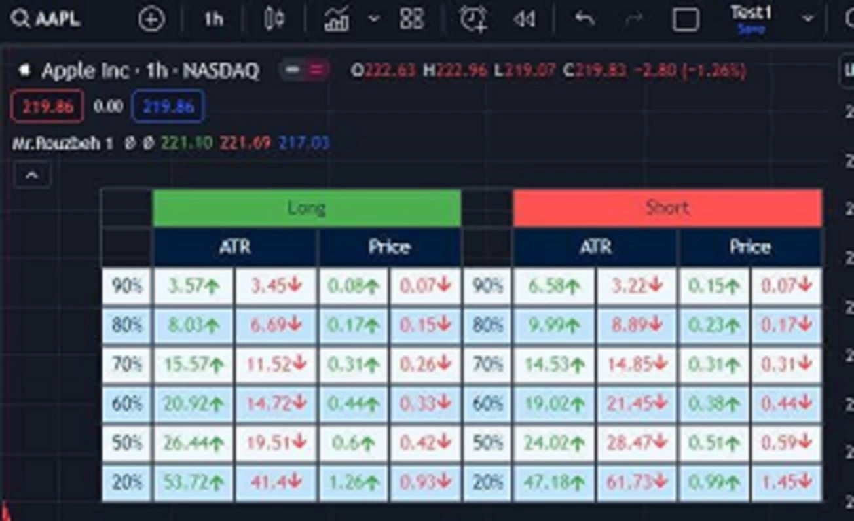
Task: Click the 1.26 up Price cell
Action: 353,483
